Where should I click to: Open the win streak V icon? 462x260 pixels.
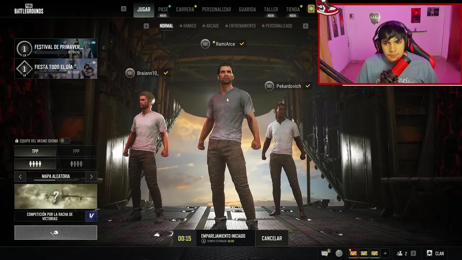[x=91, y=216]
